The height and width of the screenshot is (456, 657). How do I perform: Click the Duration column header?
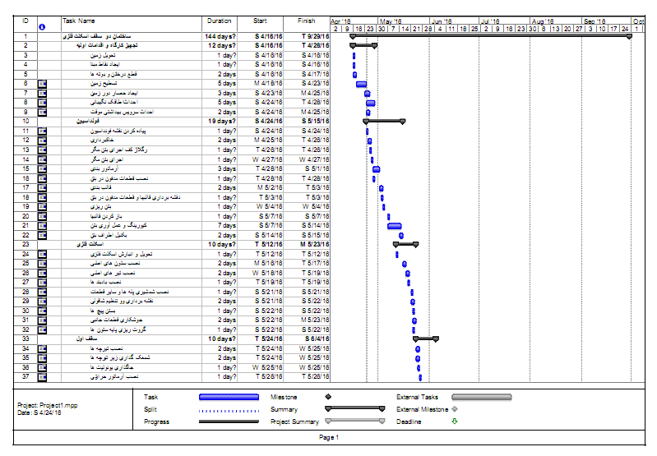(220, 21)
